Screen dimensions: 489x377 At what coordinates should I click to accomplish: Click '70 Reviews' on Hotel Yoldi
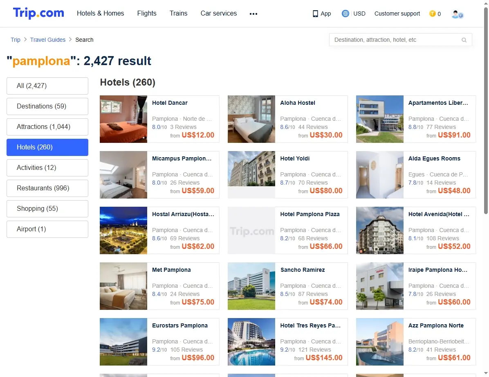[313, 183]
